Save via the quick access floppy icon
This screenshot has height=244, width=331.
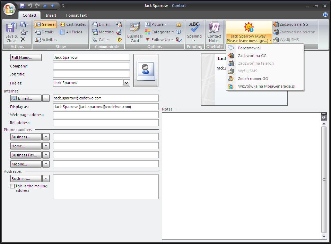pos(23,6)
